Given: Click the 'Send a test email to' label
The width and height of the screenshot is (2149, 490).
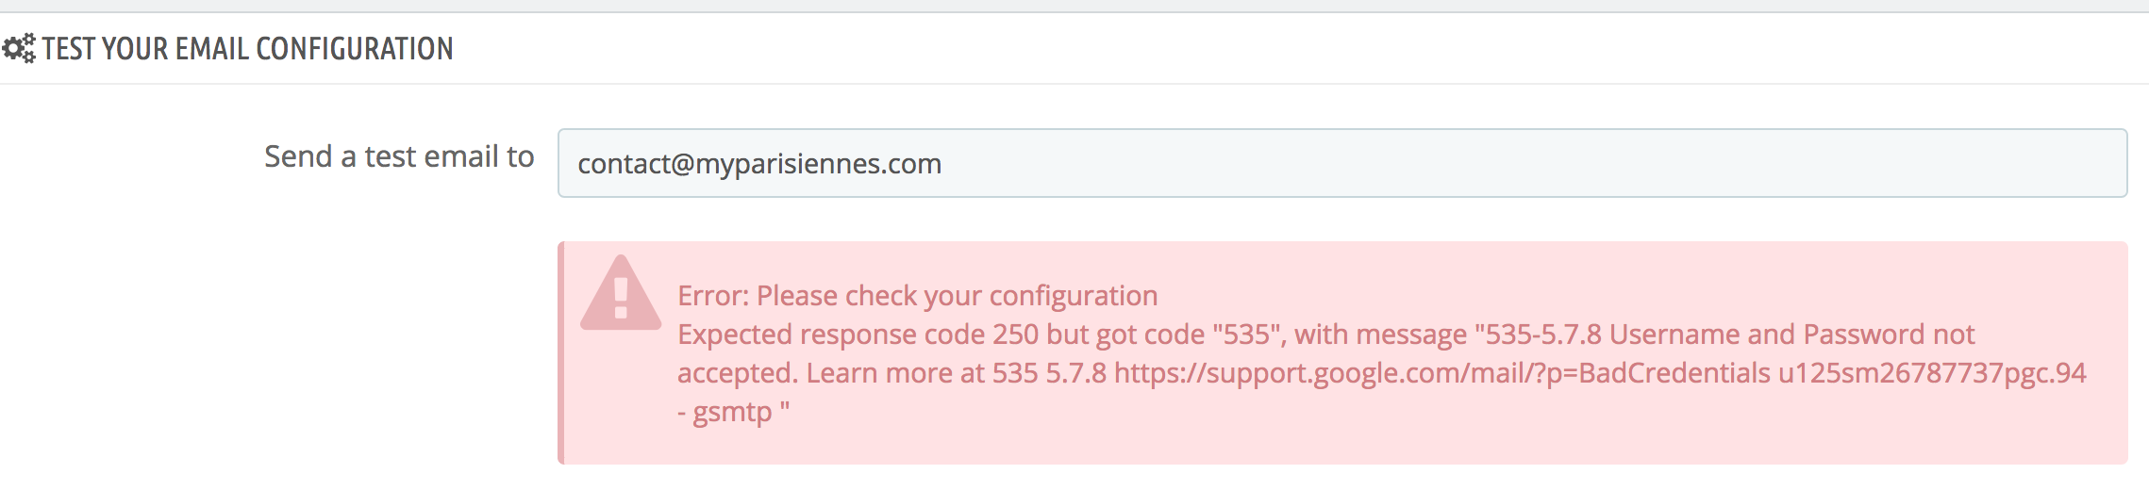Looking at the screenshot, I should pyautogui.click(x=398, y=156).
